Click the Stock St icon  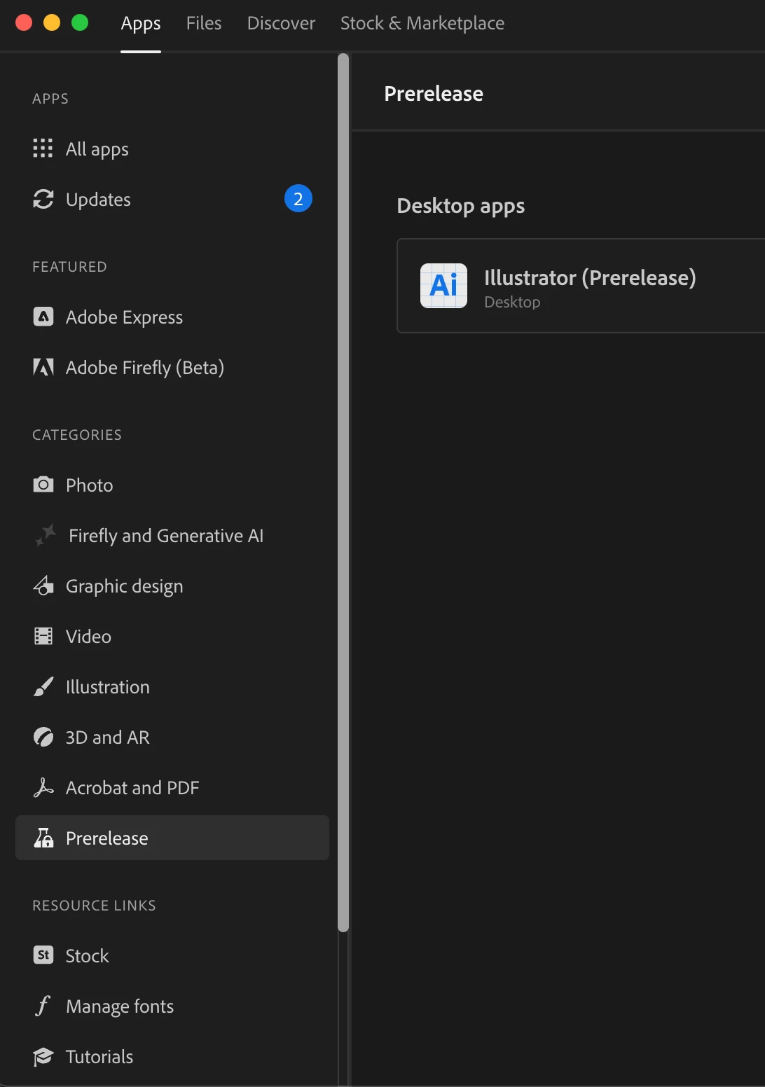[43, 955]
